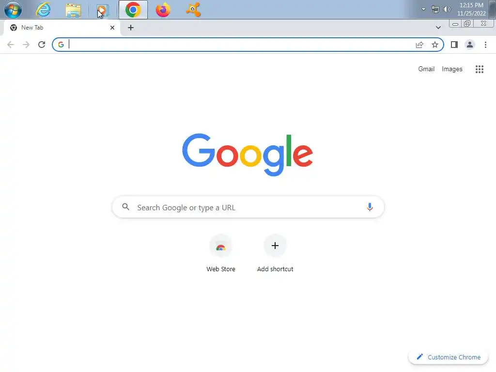This screenshot has height=372, width=496.
Task: Click the magnifier icon in search box
Action: click(125, 207)
